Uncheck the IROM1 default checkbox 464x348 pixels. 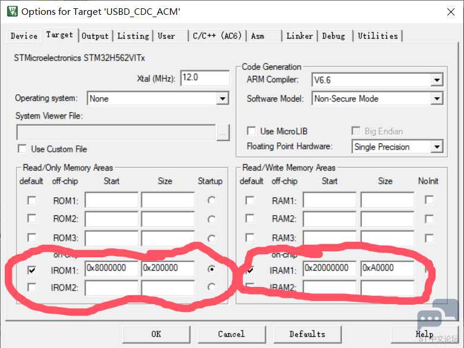coord(31,270)
